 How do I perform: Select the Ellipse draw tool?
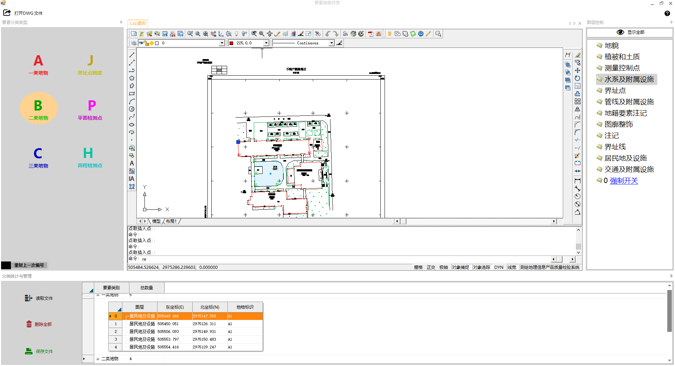[132, 125]
